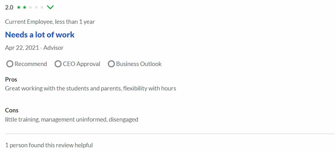Open the 'Needs a lot of work' review

coord(40,35)
